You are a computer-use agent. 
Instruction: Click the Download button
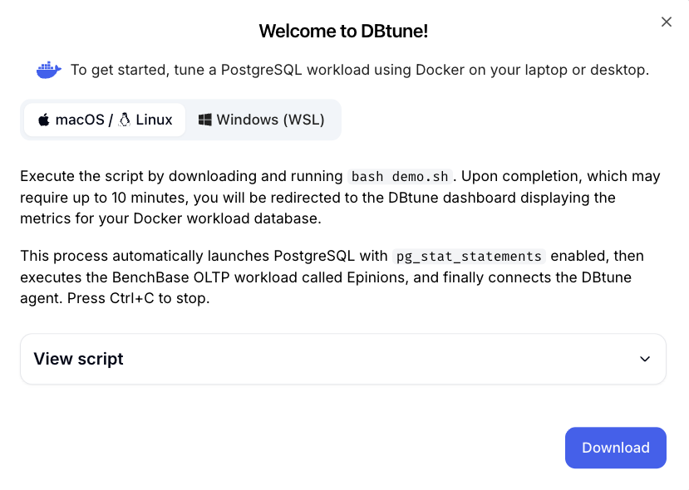pyautogui.click(x=615, y=448)
